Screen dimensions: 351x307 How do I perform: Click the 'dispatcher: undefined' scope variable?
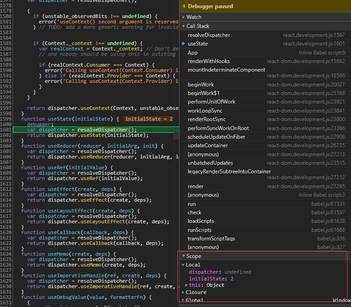click(220, 272)
